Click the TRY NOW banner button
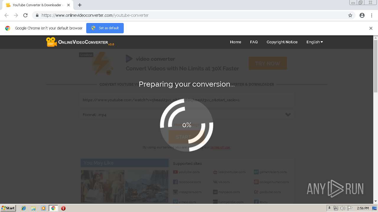Screen dimensions: 378x212 [268, 63]
